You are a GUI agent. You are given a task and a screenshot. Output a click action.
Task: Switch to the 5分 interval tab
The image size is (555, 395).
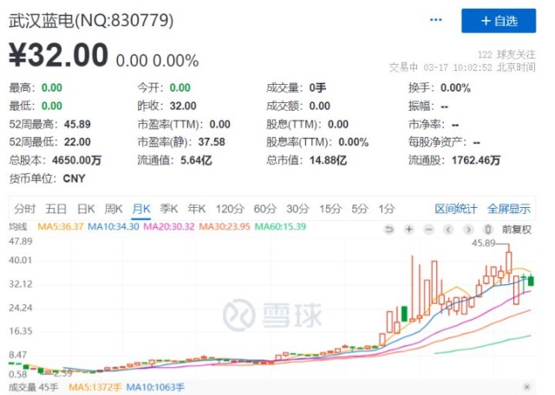[360, 209]
